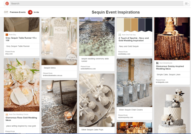191x134 pixels.
Task: Click the Invite label
Action: 36,12
